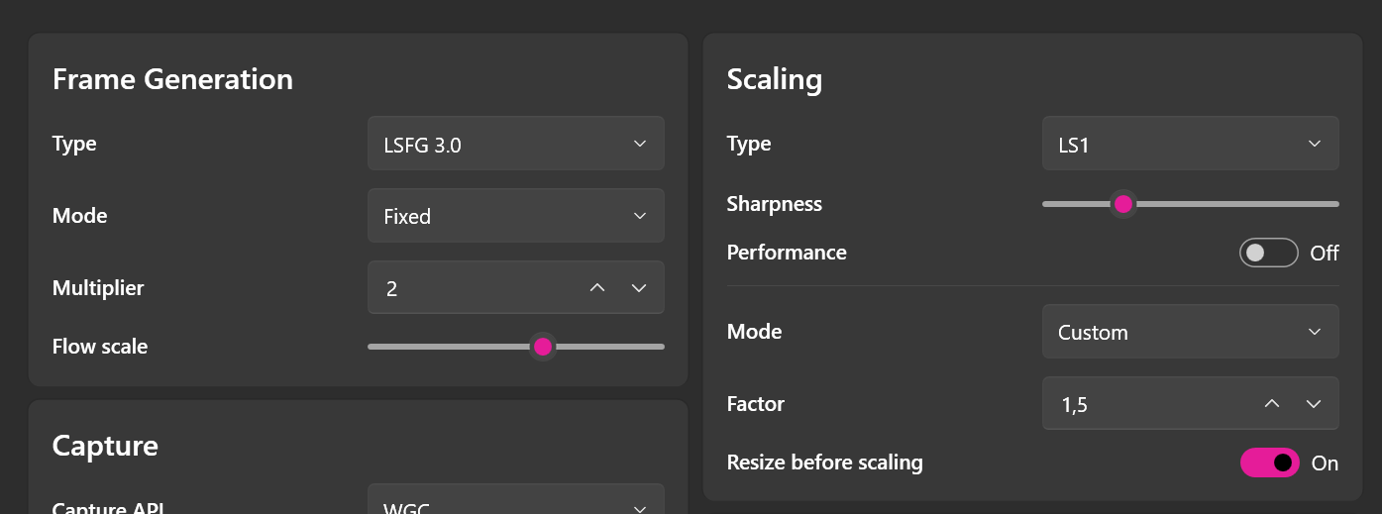The height and width of the screenshot is (514, 1382).
Task: Click the Frame Generation section heading
Action: tap(172, 79)
